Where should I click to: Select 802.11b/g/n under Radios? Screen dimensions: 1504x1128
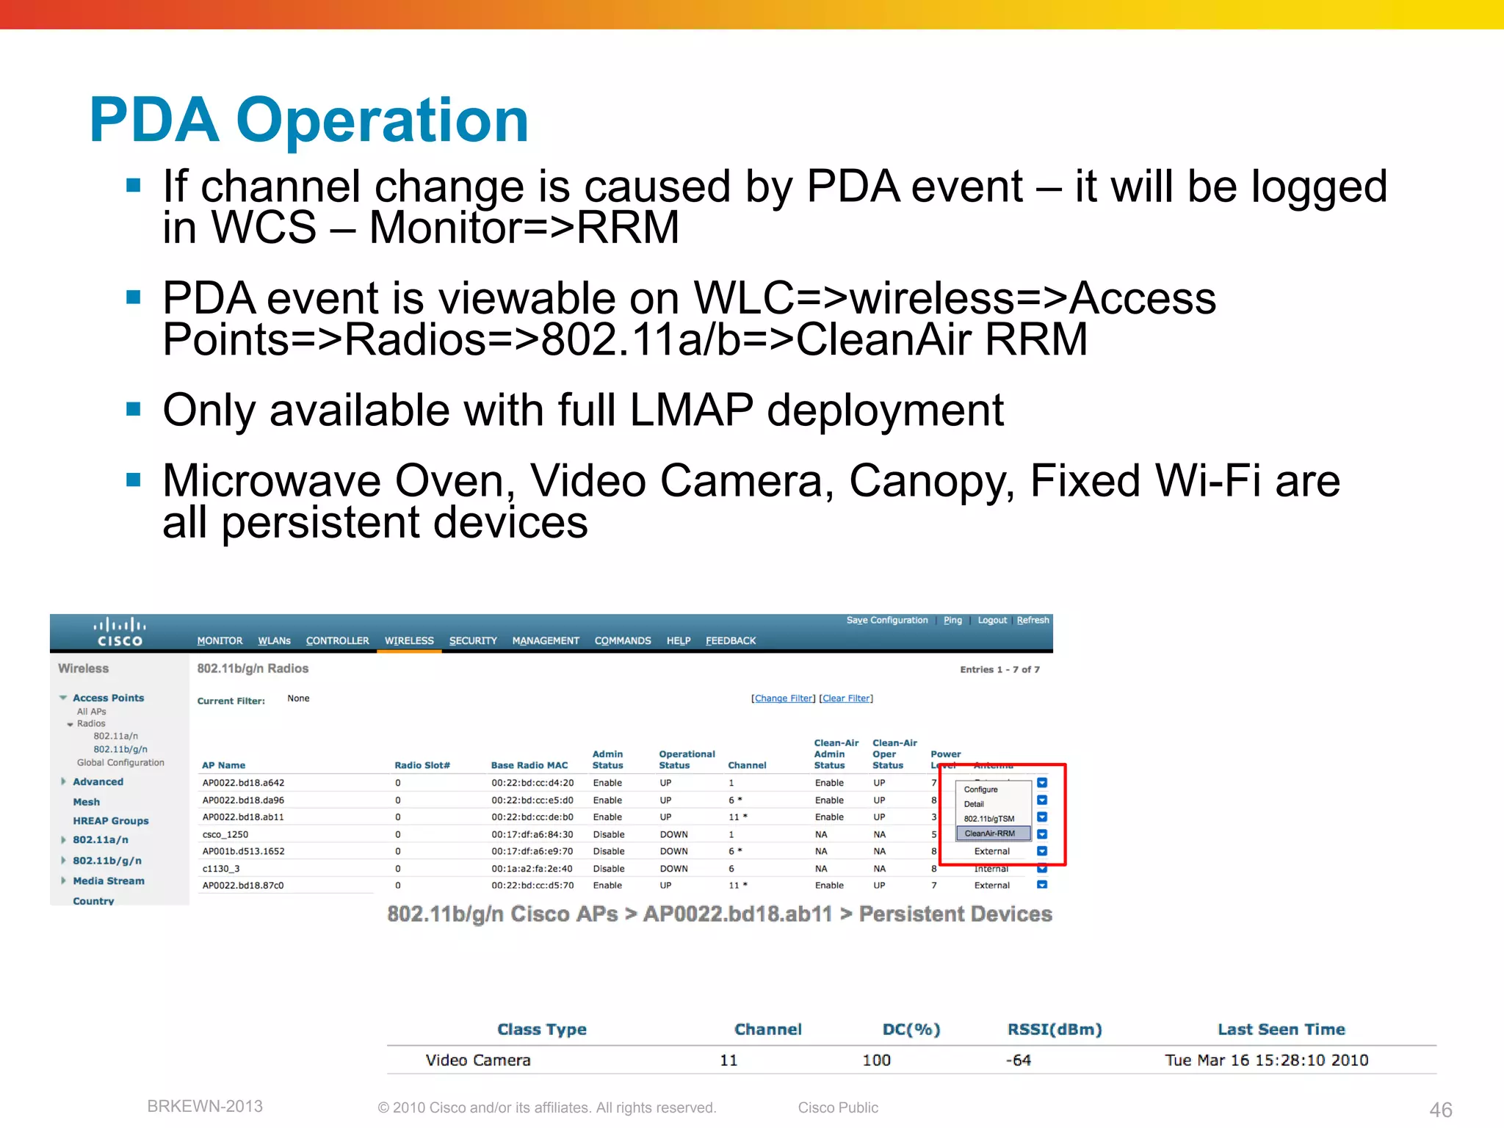pyautogui.click(x=120, y=749)
